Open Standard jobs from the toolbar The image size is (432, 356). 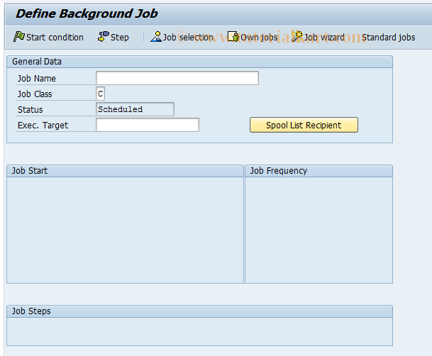(x=388, y=37)
